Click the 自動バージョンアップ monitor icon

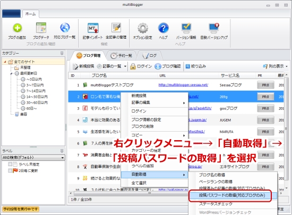[214, 28]
